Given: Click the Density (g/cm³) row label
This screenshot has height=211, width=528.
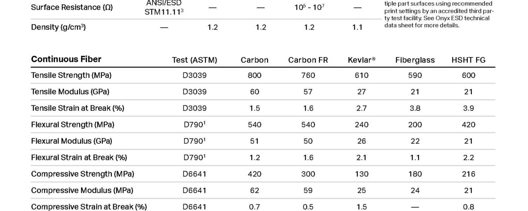Looking at the screenshot, I should pos(58,27).
